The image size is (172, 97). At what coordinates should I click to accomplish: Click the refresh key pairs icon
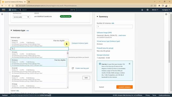73,68
